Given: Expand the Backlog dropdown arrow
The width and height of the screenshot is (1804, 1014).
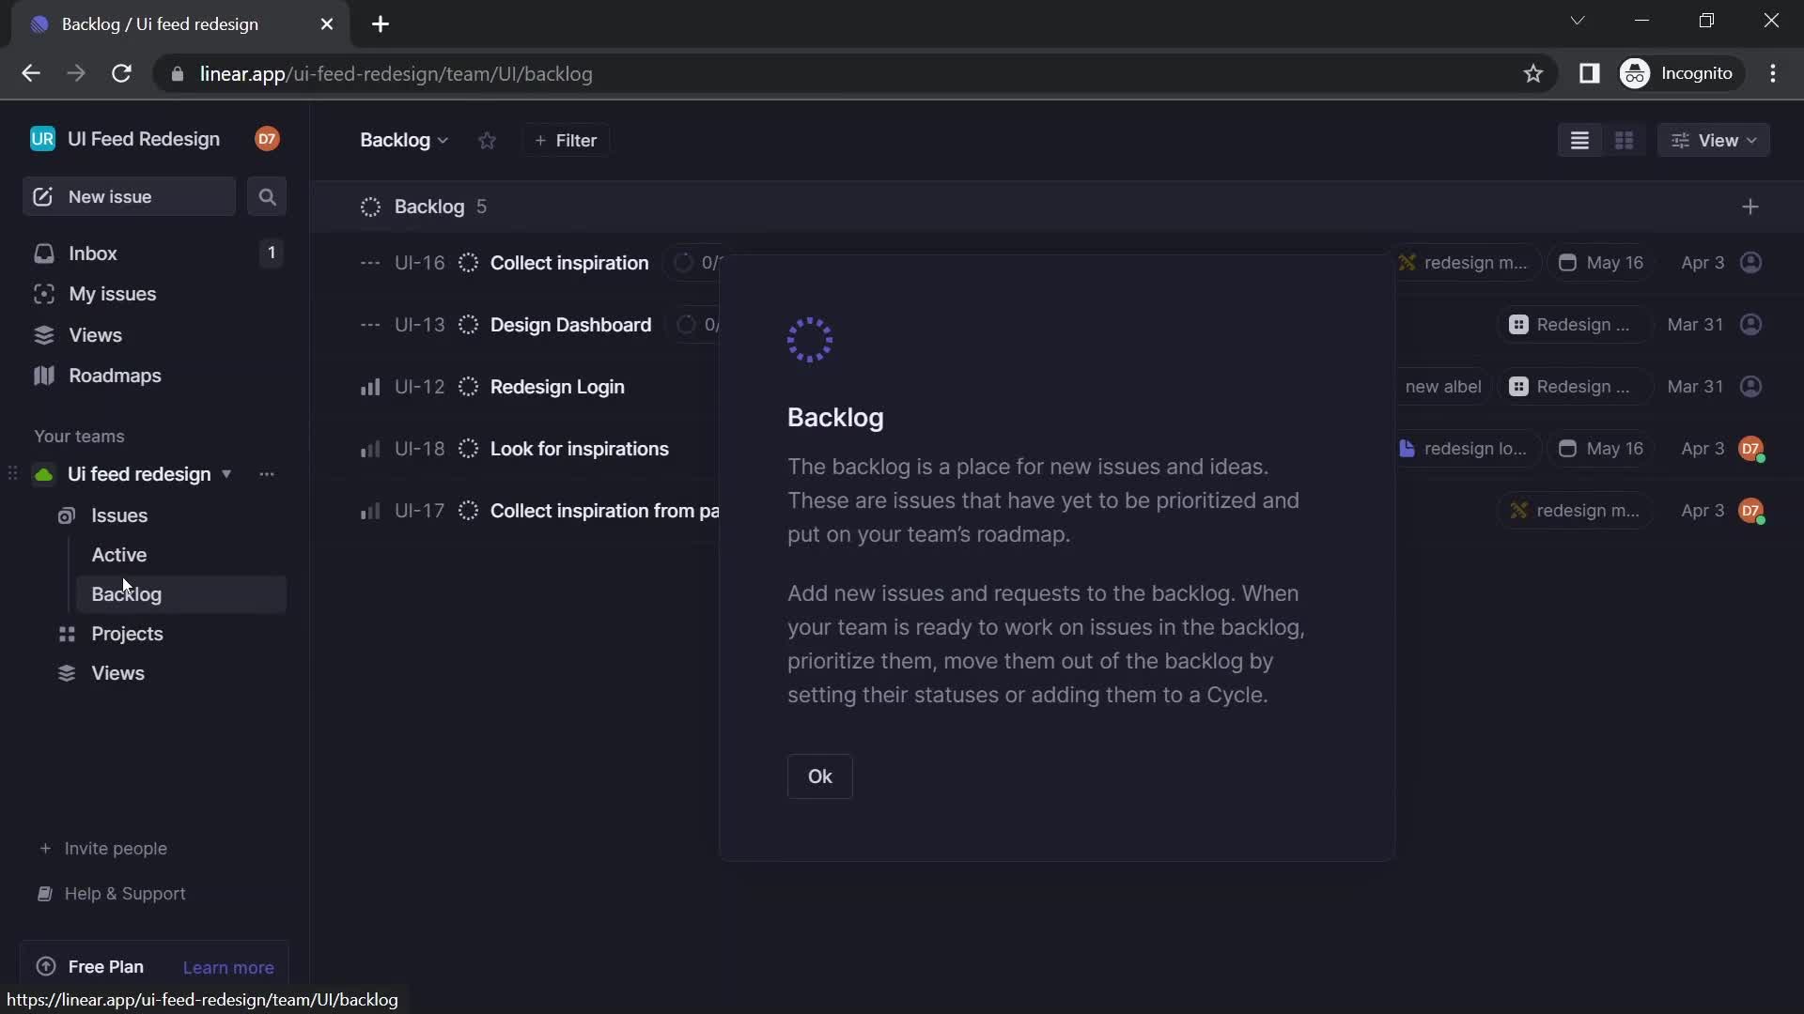Looking at the screenshot, I should (x=443, y=140).
